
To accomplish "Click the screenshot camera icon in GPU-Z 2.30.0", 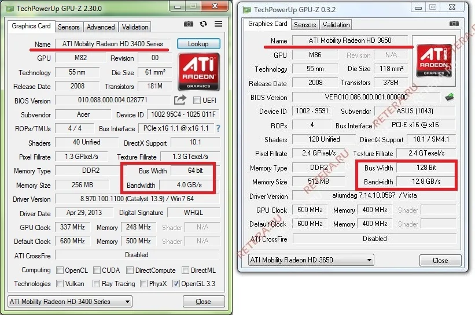I will click(189, 24).
